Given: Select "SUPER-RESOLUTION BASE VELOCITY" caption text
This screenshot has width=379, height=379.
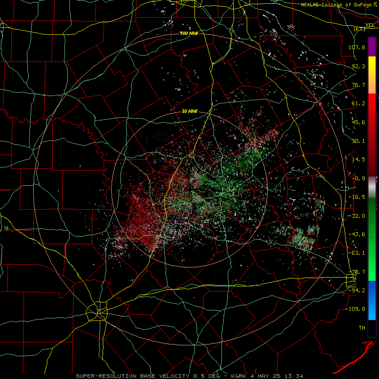Looking at the screenshot, I should click(133, 376).
